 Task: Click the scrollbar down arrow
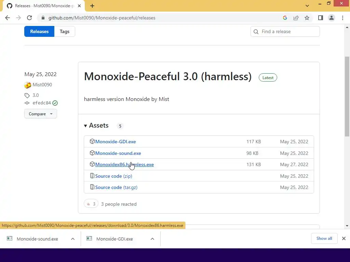347,226
